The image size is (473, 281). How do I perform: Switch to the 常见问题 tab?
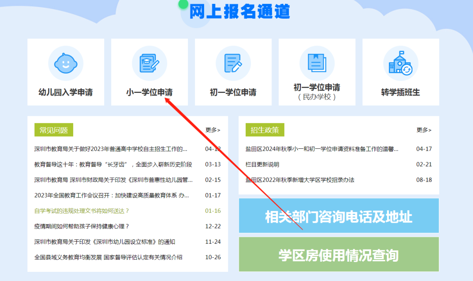click(x=54, y=130)
